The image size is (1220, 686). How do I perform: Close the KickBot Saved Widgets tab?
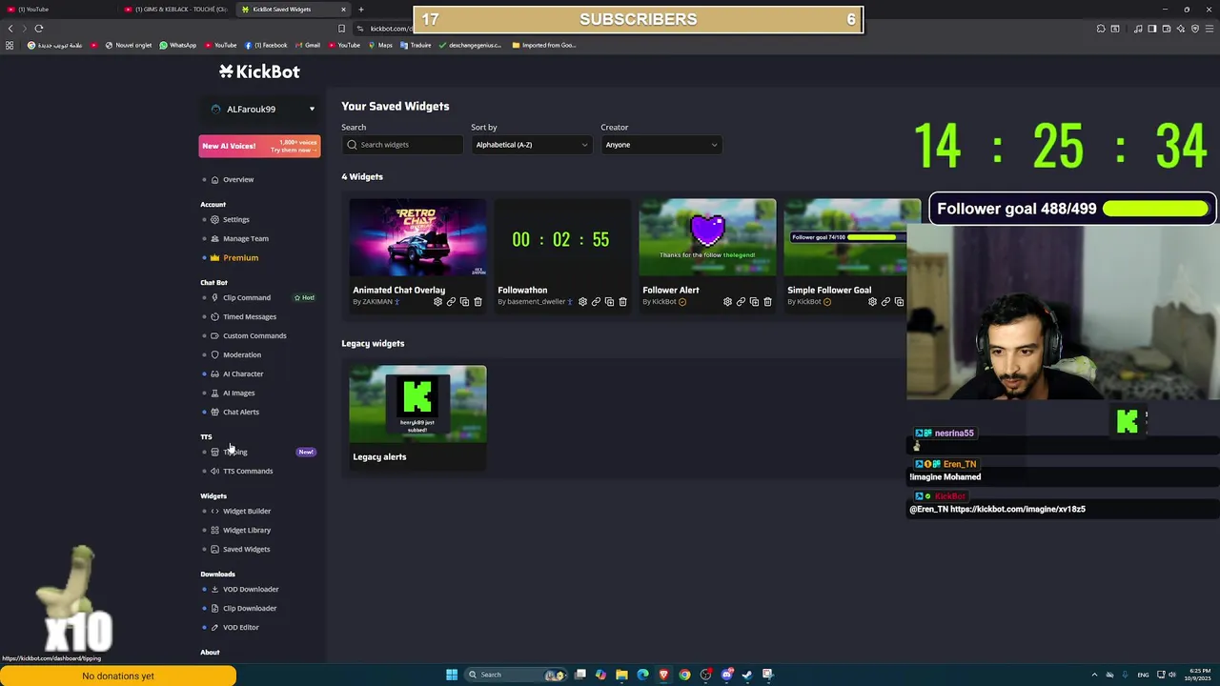click(343, 10)
